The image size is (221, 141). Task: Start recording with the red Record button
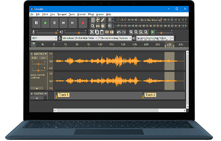coord(83,23)
